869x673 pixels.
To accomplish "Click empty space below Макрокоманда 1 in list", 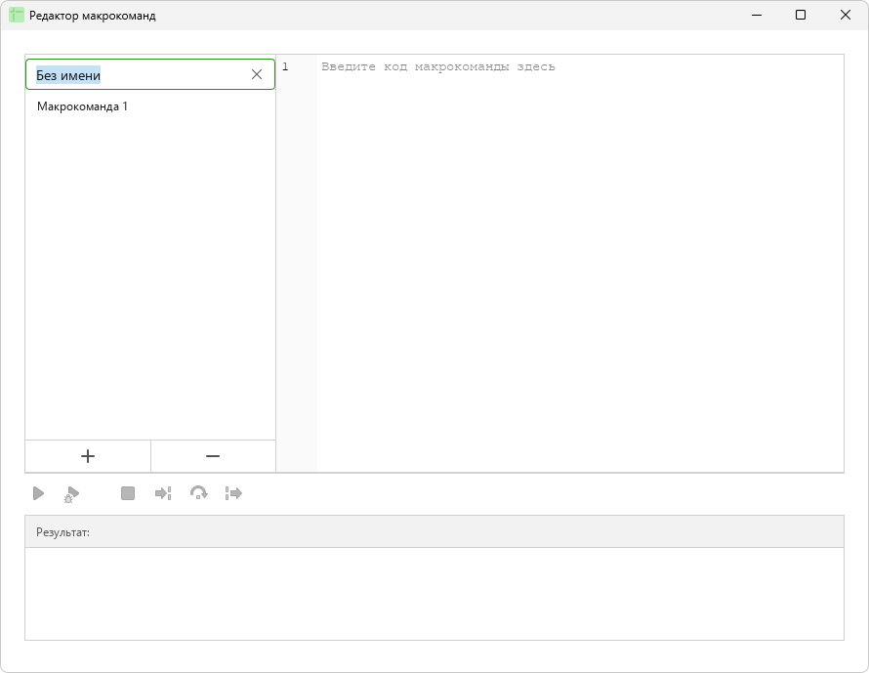I will (x=150, y=277).
